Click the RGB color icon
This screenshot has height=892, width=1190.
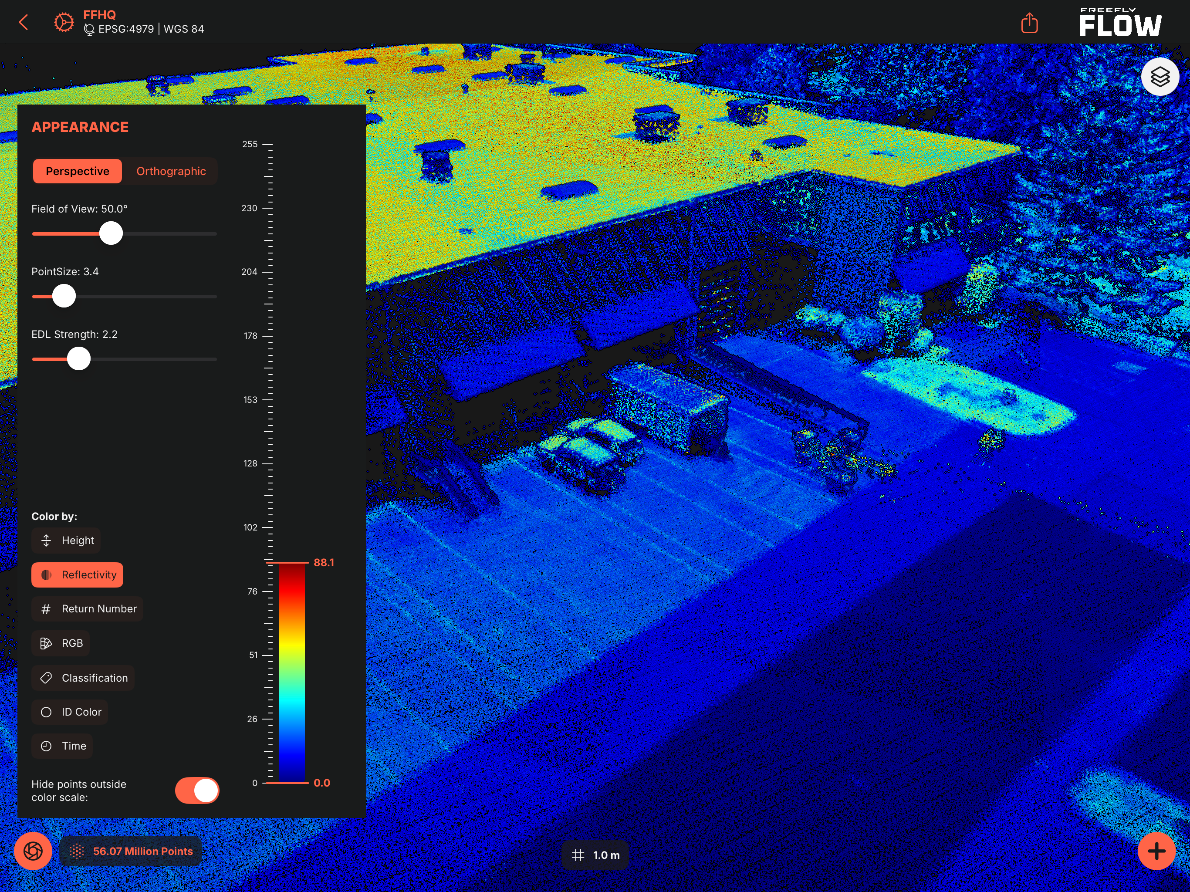point(46,643)
